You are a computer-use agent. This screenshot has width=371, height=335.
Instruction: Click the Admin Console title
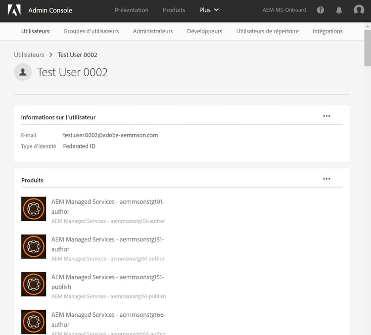50,10
